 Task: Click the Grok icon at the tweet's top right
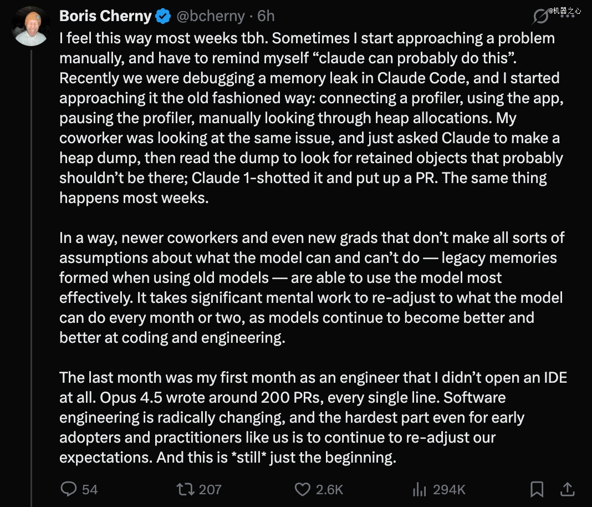coord(540,17)
